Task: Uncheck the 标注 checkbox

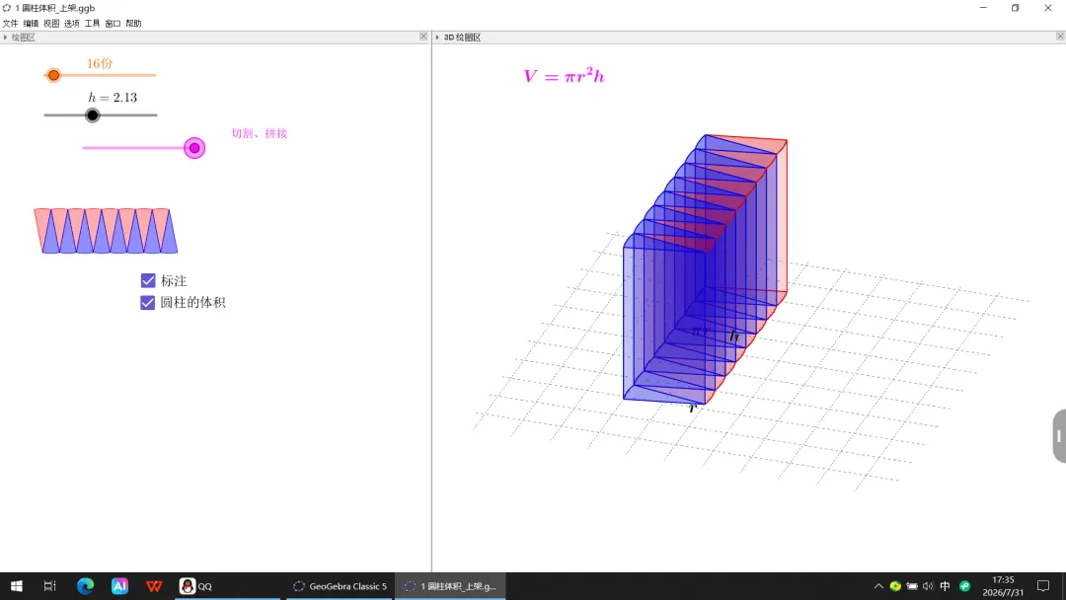Action: pos(147,280)
